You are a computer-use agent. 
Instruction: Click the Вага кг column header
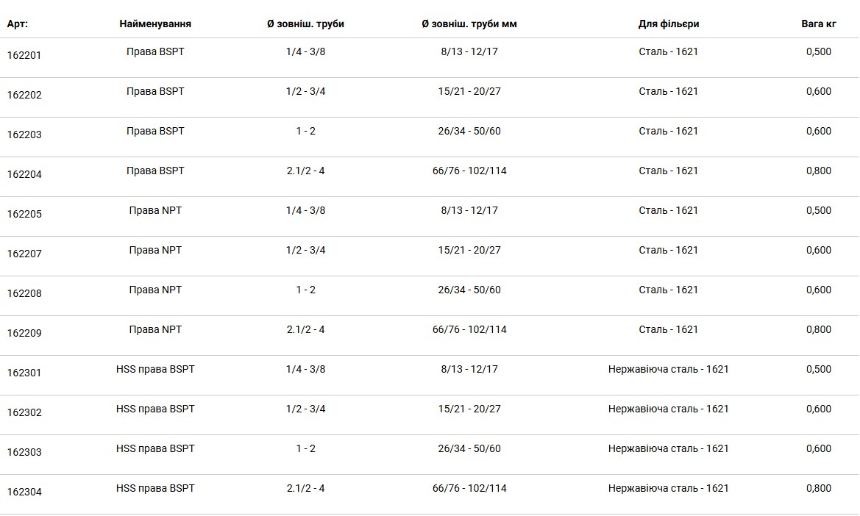pyautogui.click(x=819, y=24)
